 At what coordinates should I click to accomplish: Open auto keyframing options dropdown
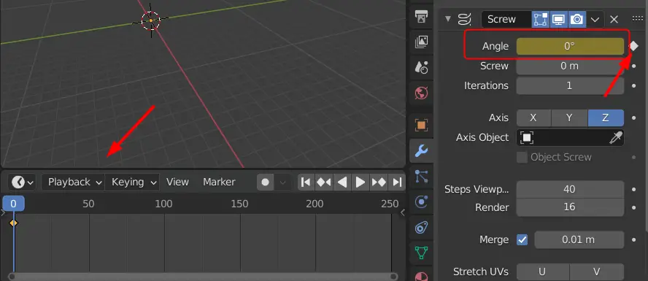(283, 182)
